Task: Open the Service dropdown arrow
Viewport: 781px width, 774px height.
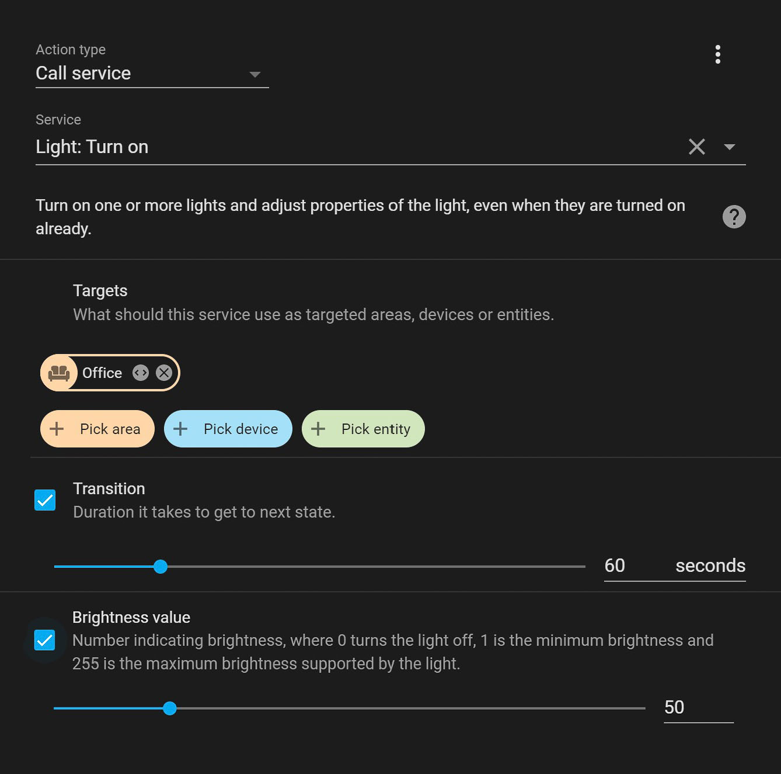Action: tap(729, 147)
